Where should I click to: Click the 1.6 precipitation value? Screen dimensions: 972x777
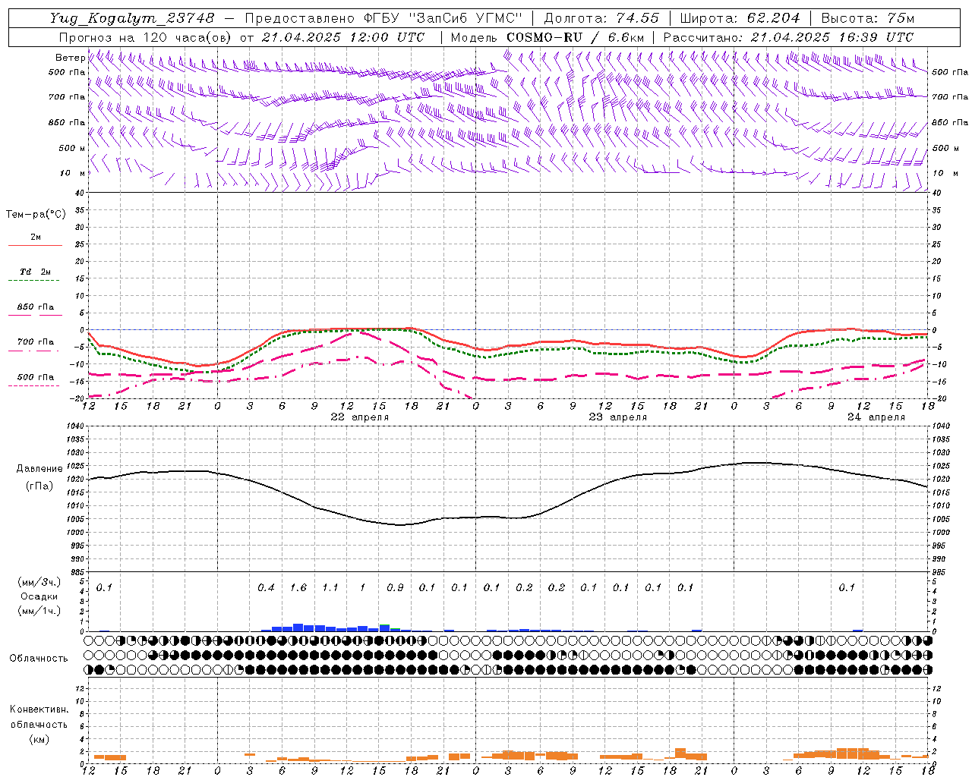pos(298,587)
